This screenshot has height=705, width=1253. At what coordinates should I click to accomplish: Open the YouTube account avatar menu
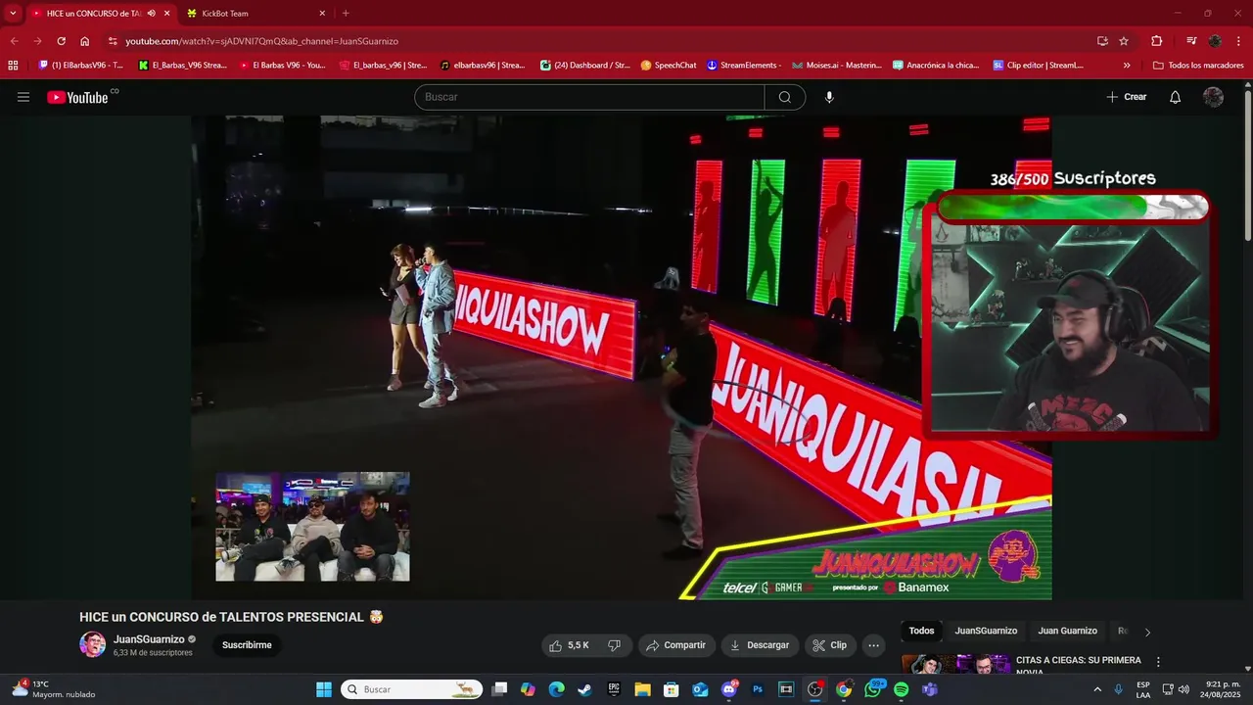coord(1213,97)
